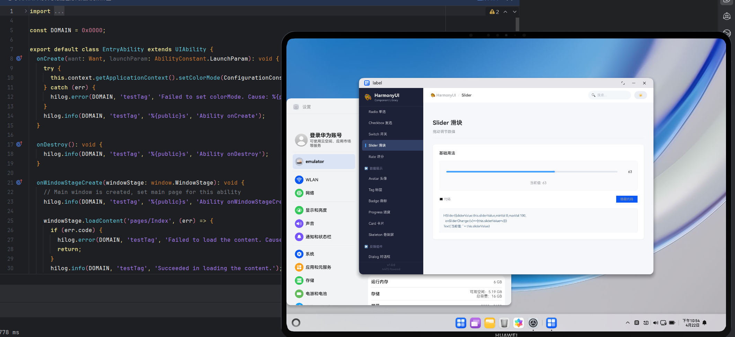This screenshot has width=735, height=337.
Task: Toggle light/dark theme with sun button
Action: coord(640,95)
